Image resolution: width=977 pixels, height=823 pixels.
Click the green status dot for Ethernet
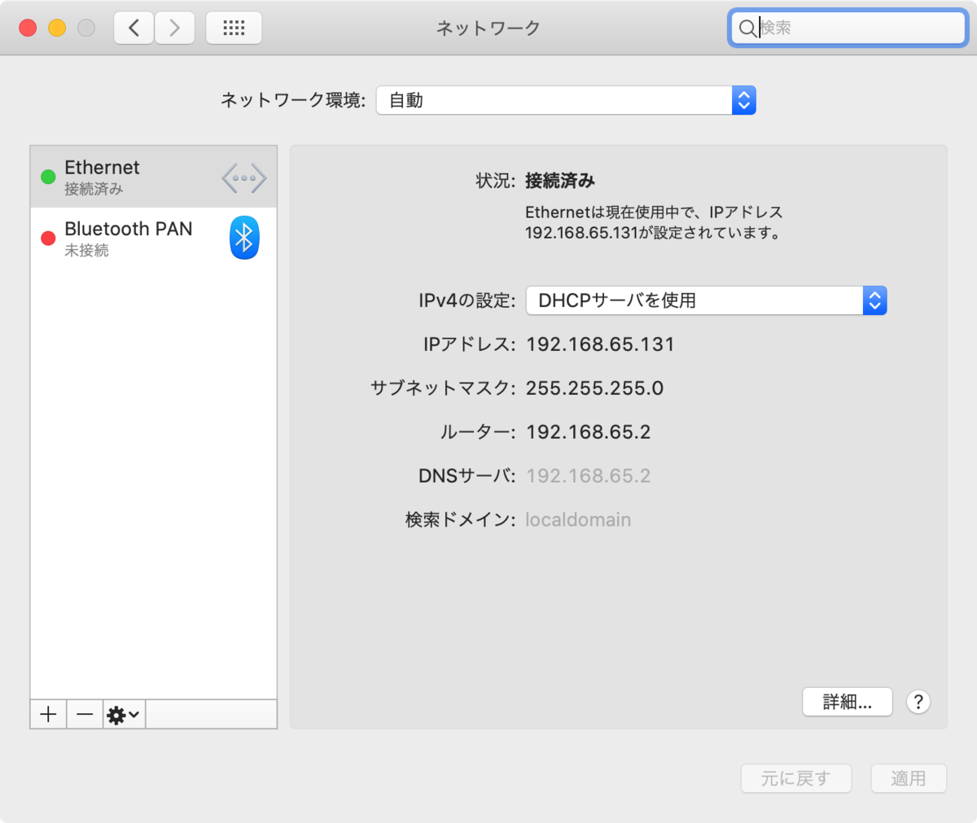[48, 177]
